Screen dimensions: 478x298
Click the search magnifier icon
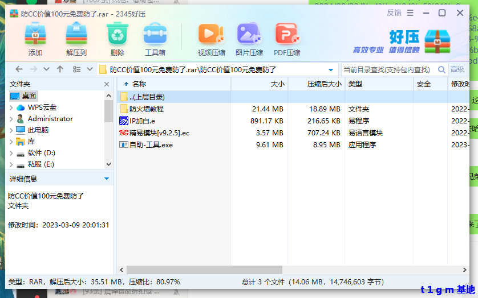click(x=441, y=69)
